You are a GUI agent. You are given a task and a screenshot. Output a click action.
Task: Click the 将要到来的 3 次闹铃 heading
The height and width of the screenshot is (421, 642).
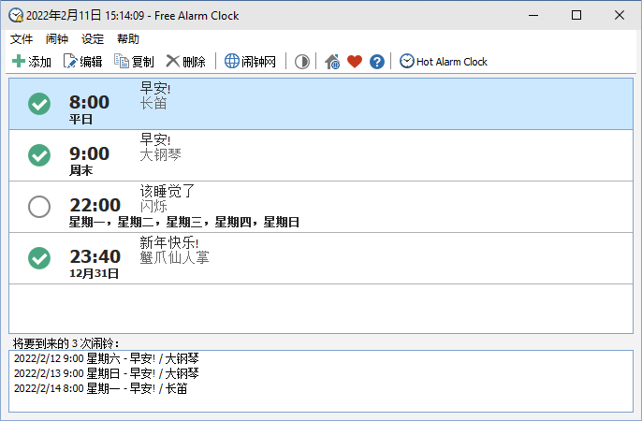[66, 342]
